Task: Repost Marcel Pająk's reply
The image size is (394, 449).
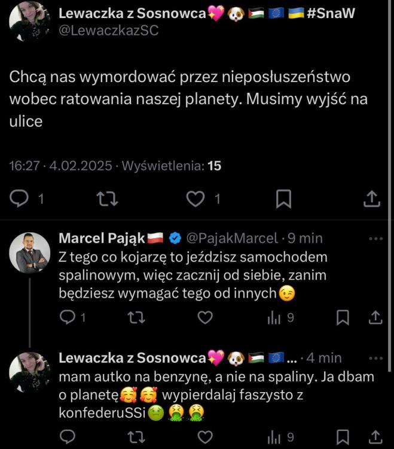Action: pos(136,317)
